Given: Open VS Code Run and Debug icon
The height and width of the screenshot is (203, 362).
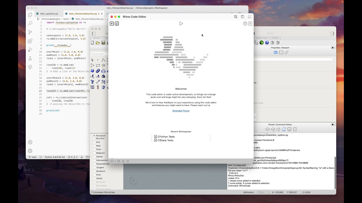Looking at the screenshot, I should [30, 50].
